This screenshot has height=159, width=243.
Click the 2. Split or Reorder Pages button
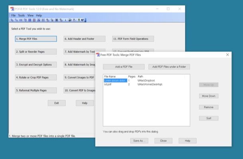[x=36, y=52]
